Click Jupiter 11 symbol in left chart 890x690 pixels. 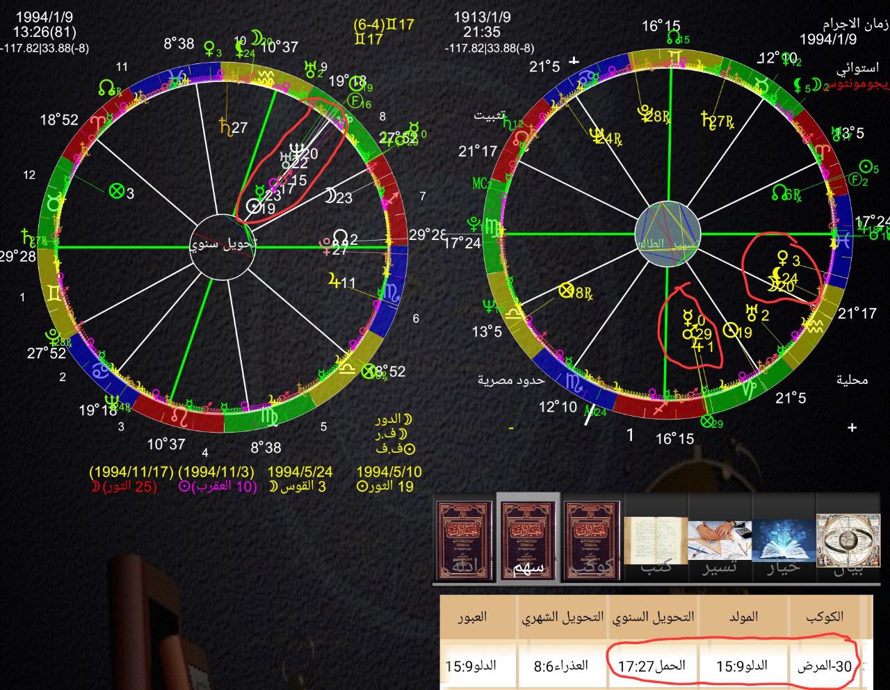335,281
